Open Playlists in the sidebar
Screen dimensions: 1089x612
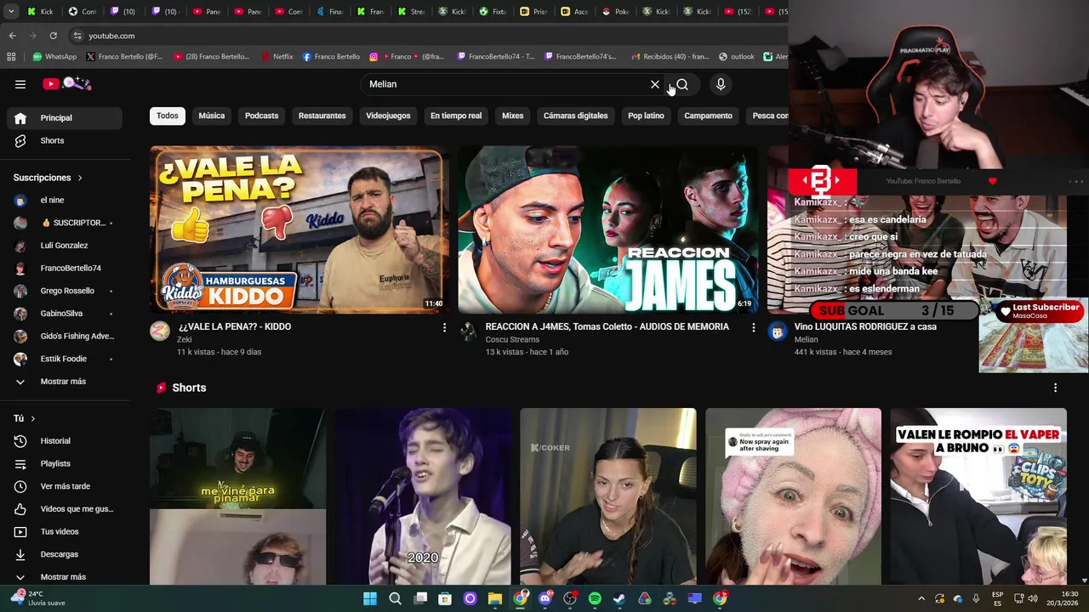pos(65,463)
